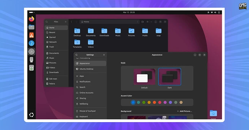Open the Public folder in Files

coord(145,32)
